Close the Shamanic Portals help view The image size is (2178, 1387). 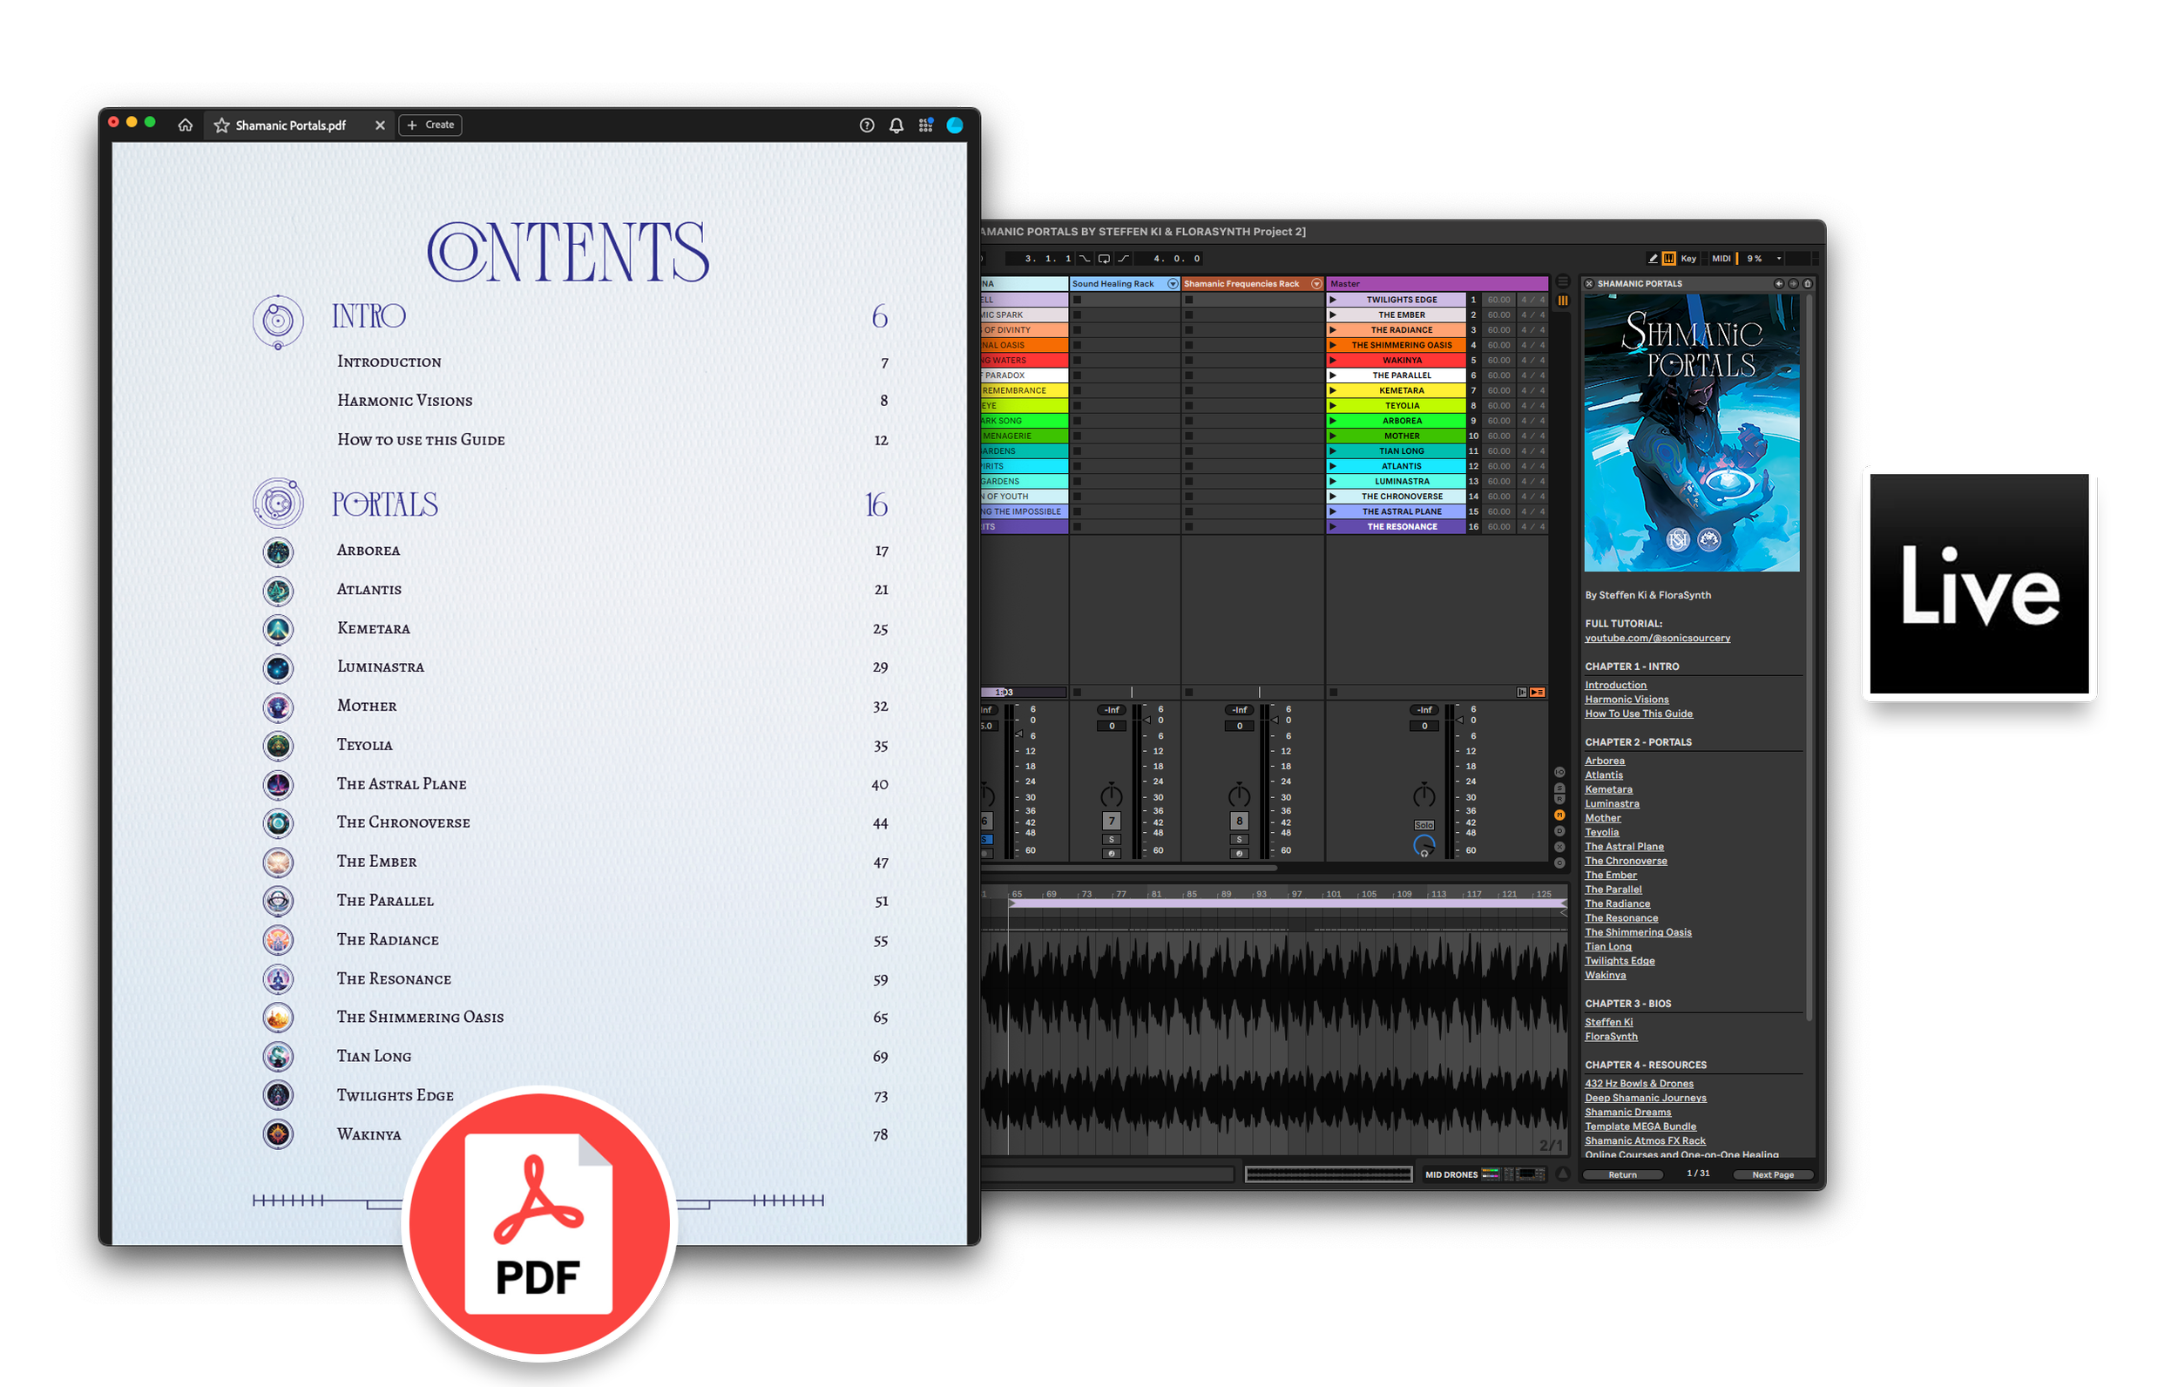pyautogui.click(x=1589, y=284)
